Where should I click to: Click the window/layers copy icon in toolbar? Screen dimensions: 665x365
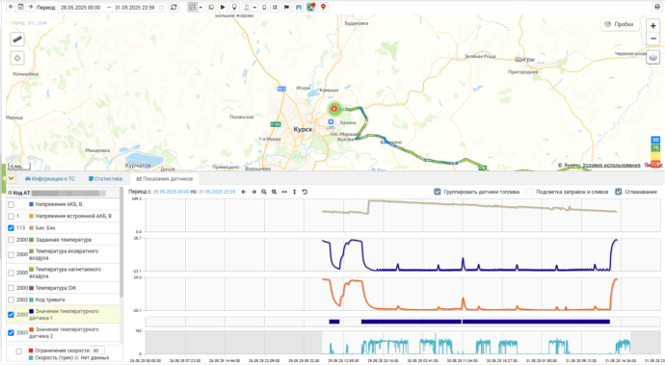(x=211, y=7)
